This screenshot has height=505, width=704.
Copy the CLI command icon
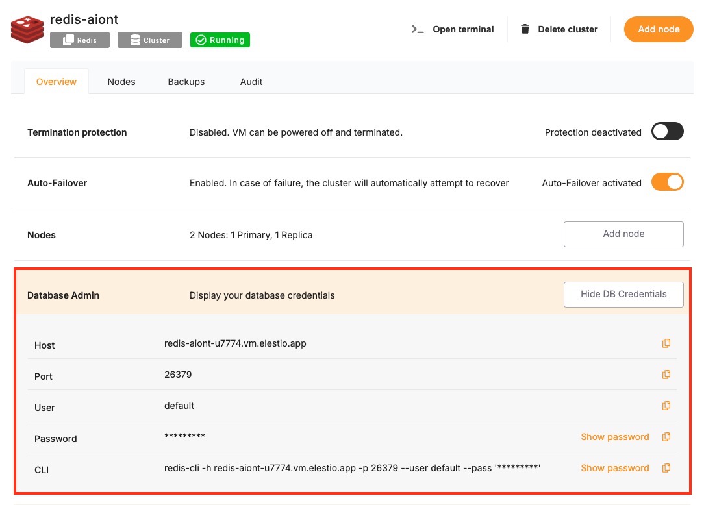pyautogui.click(x=666, y=468)
